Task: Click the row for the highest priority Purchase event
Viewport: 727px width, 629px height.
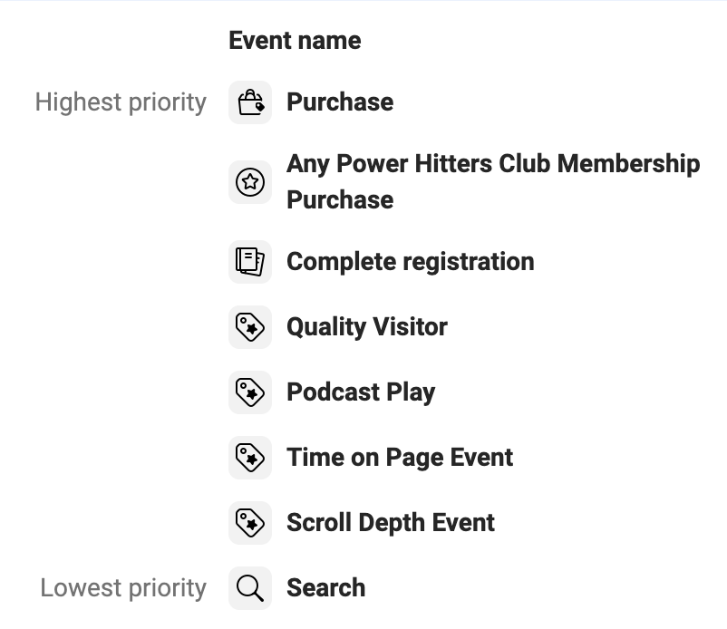Action: point(340,102)
